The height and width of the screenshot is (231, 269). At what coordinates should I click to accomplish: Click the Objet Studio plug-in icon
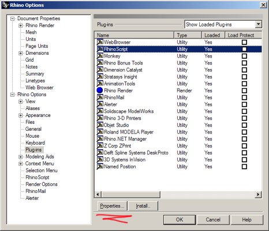point(100,125)
